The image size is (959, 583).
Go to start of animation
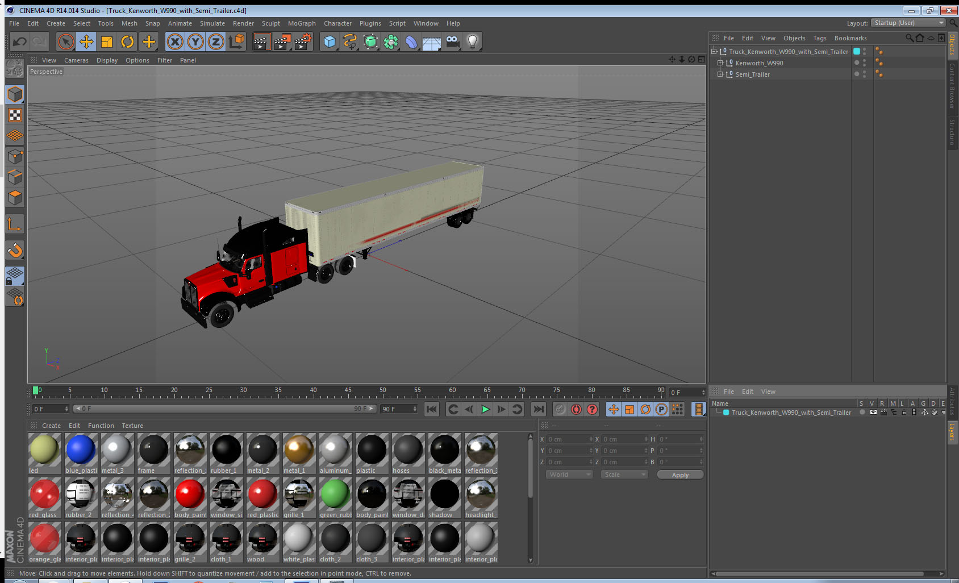432,409
